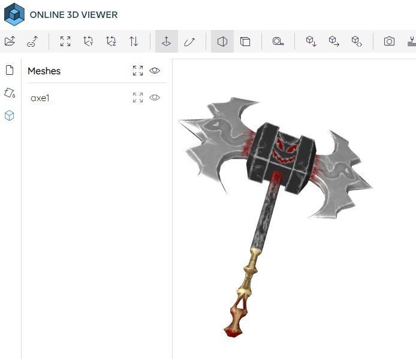
Task: Open a model from your device
Action: (x=10, y=41)
